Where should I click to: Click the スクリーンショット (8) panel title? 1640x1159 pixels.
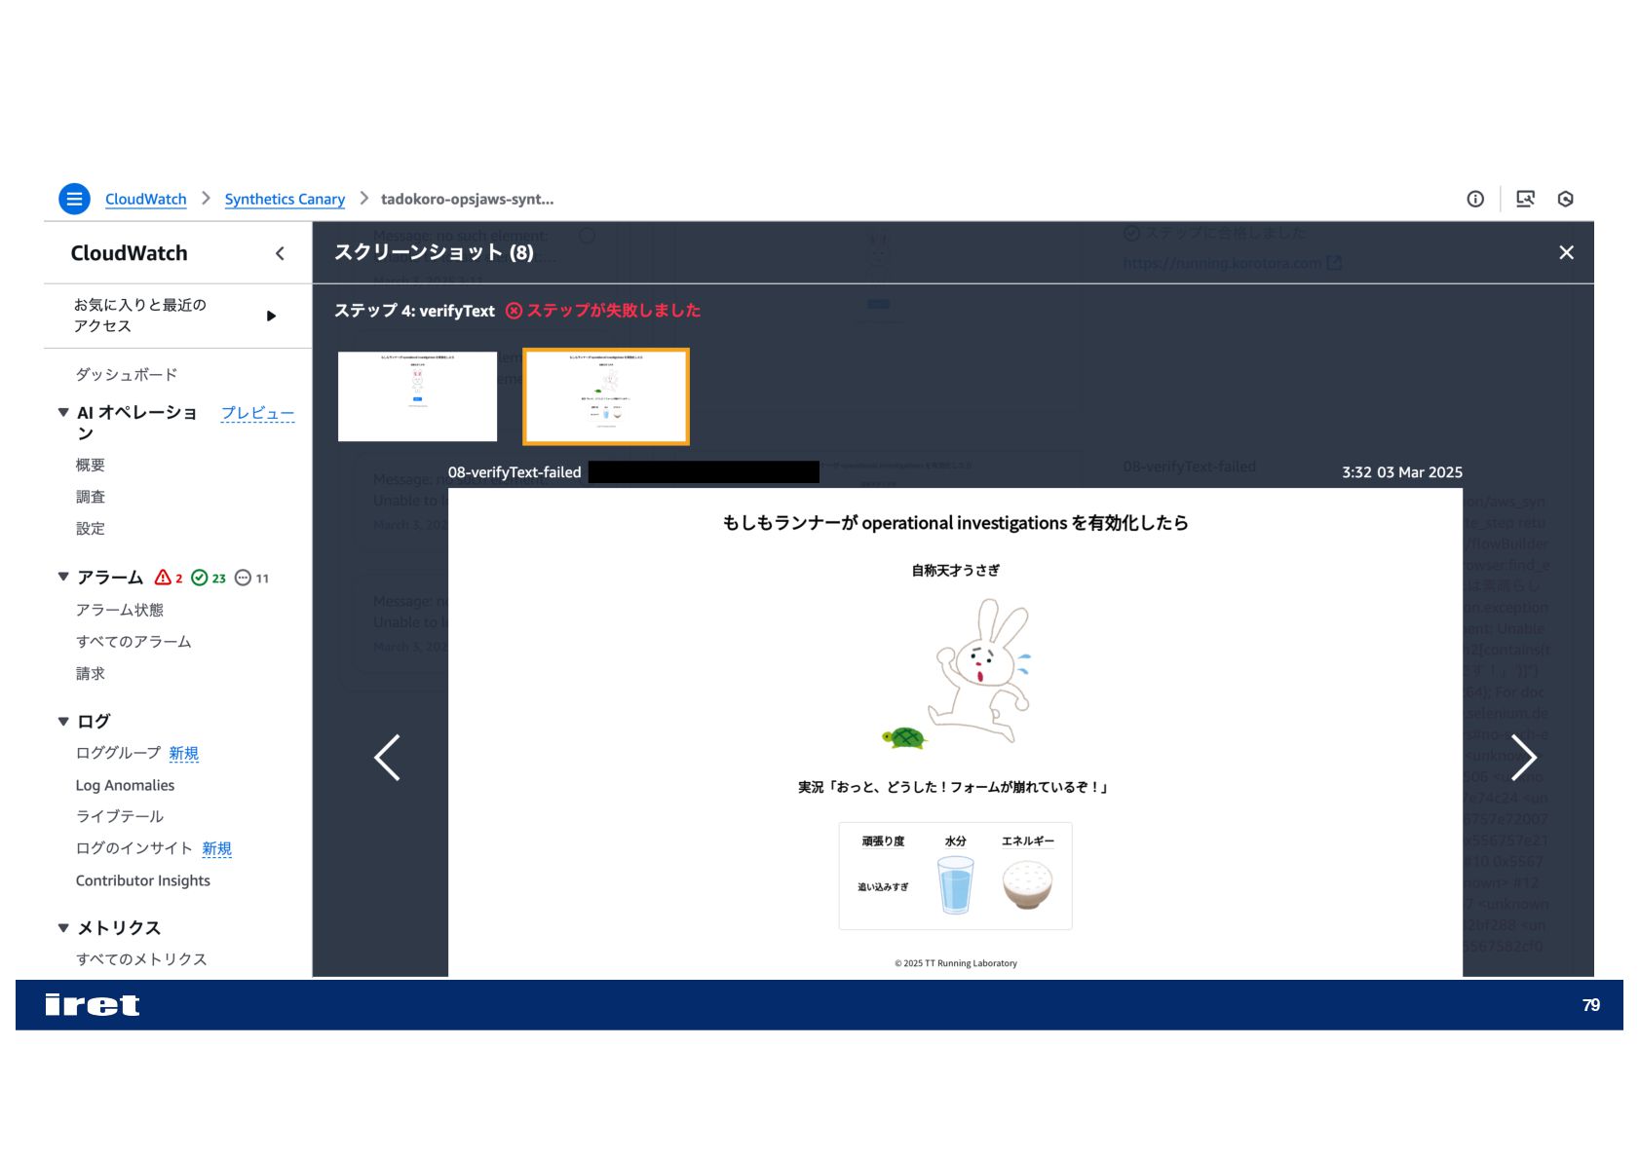[x=434, y=252]
